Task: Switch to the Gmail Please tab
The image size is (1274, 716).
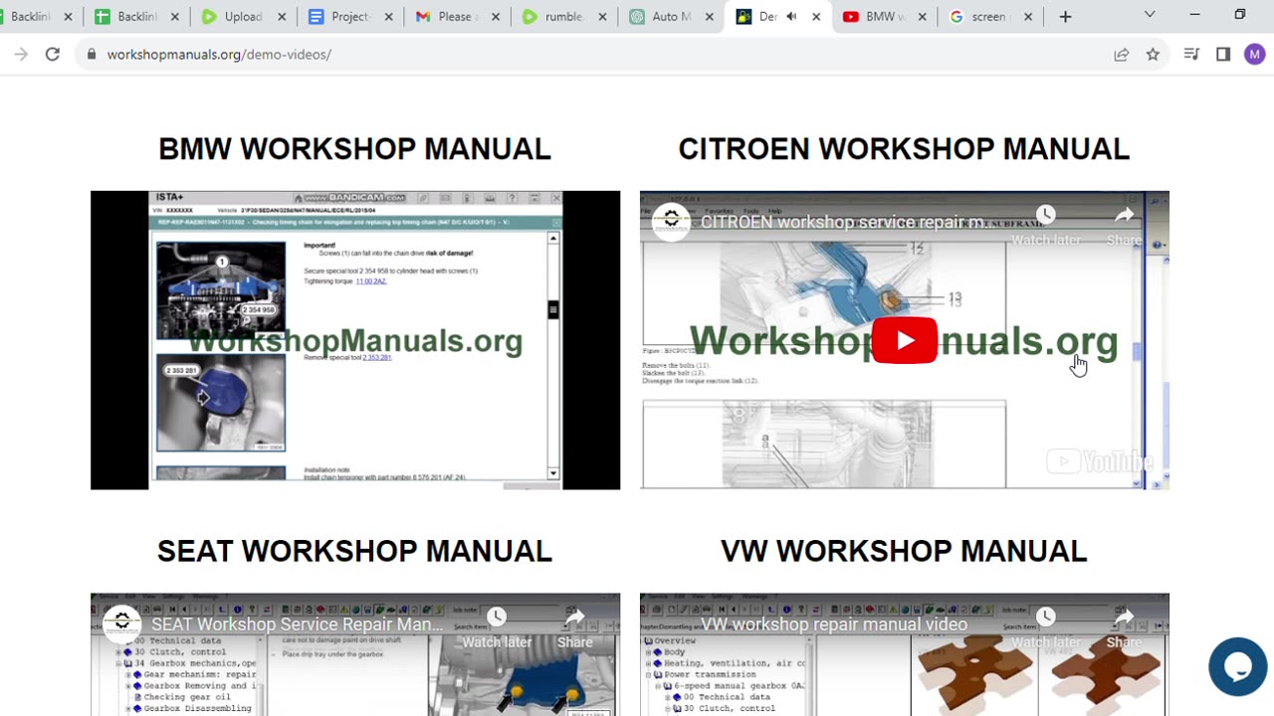Action: (456, 16)
